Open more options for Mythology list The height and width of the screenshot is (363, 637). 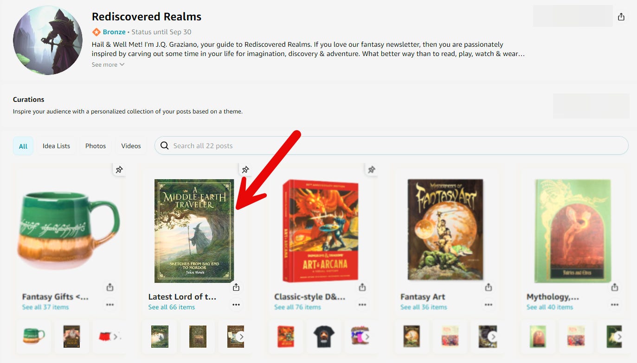click(x=615, y=305)
